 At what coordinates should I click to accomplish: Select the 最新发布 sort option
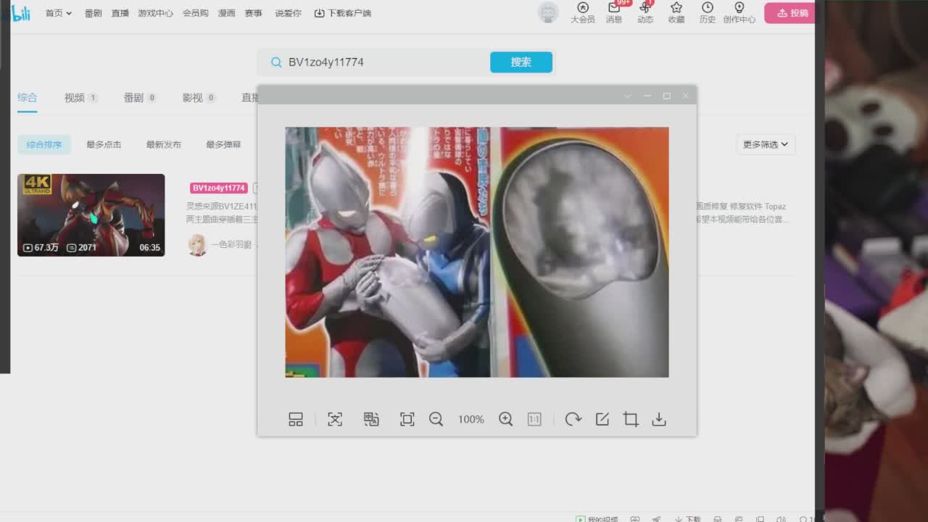(164, 144)
